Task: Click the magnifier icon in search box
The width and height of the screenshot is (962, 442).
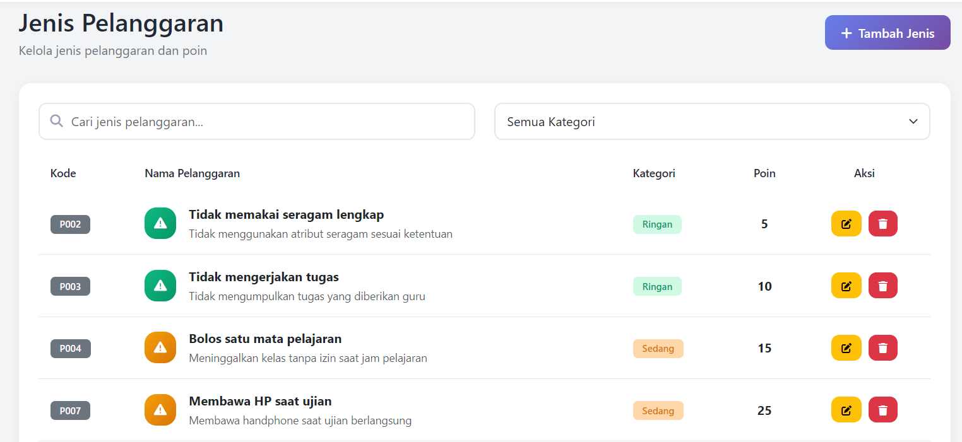Action: pyautogui.click(x=57, y=121)
